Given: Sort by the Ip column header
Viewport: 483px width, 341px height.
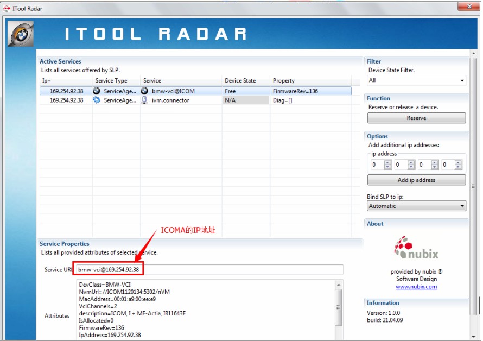Looking at the screenshot, I should (x=66, y=81).
